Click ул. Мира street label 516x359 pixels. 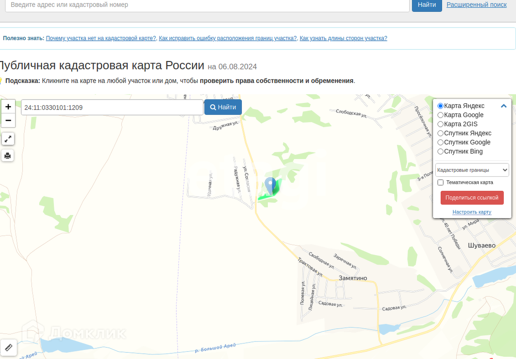470,225
